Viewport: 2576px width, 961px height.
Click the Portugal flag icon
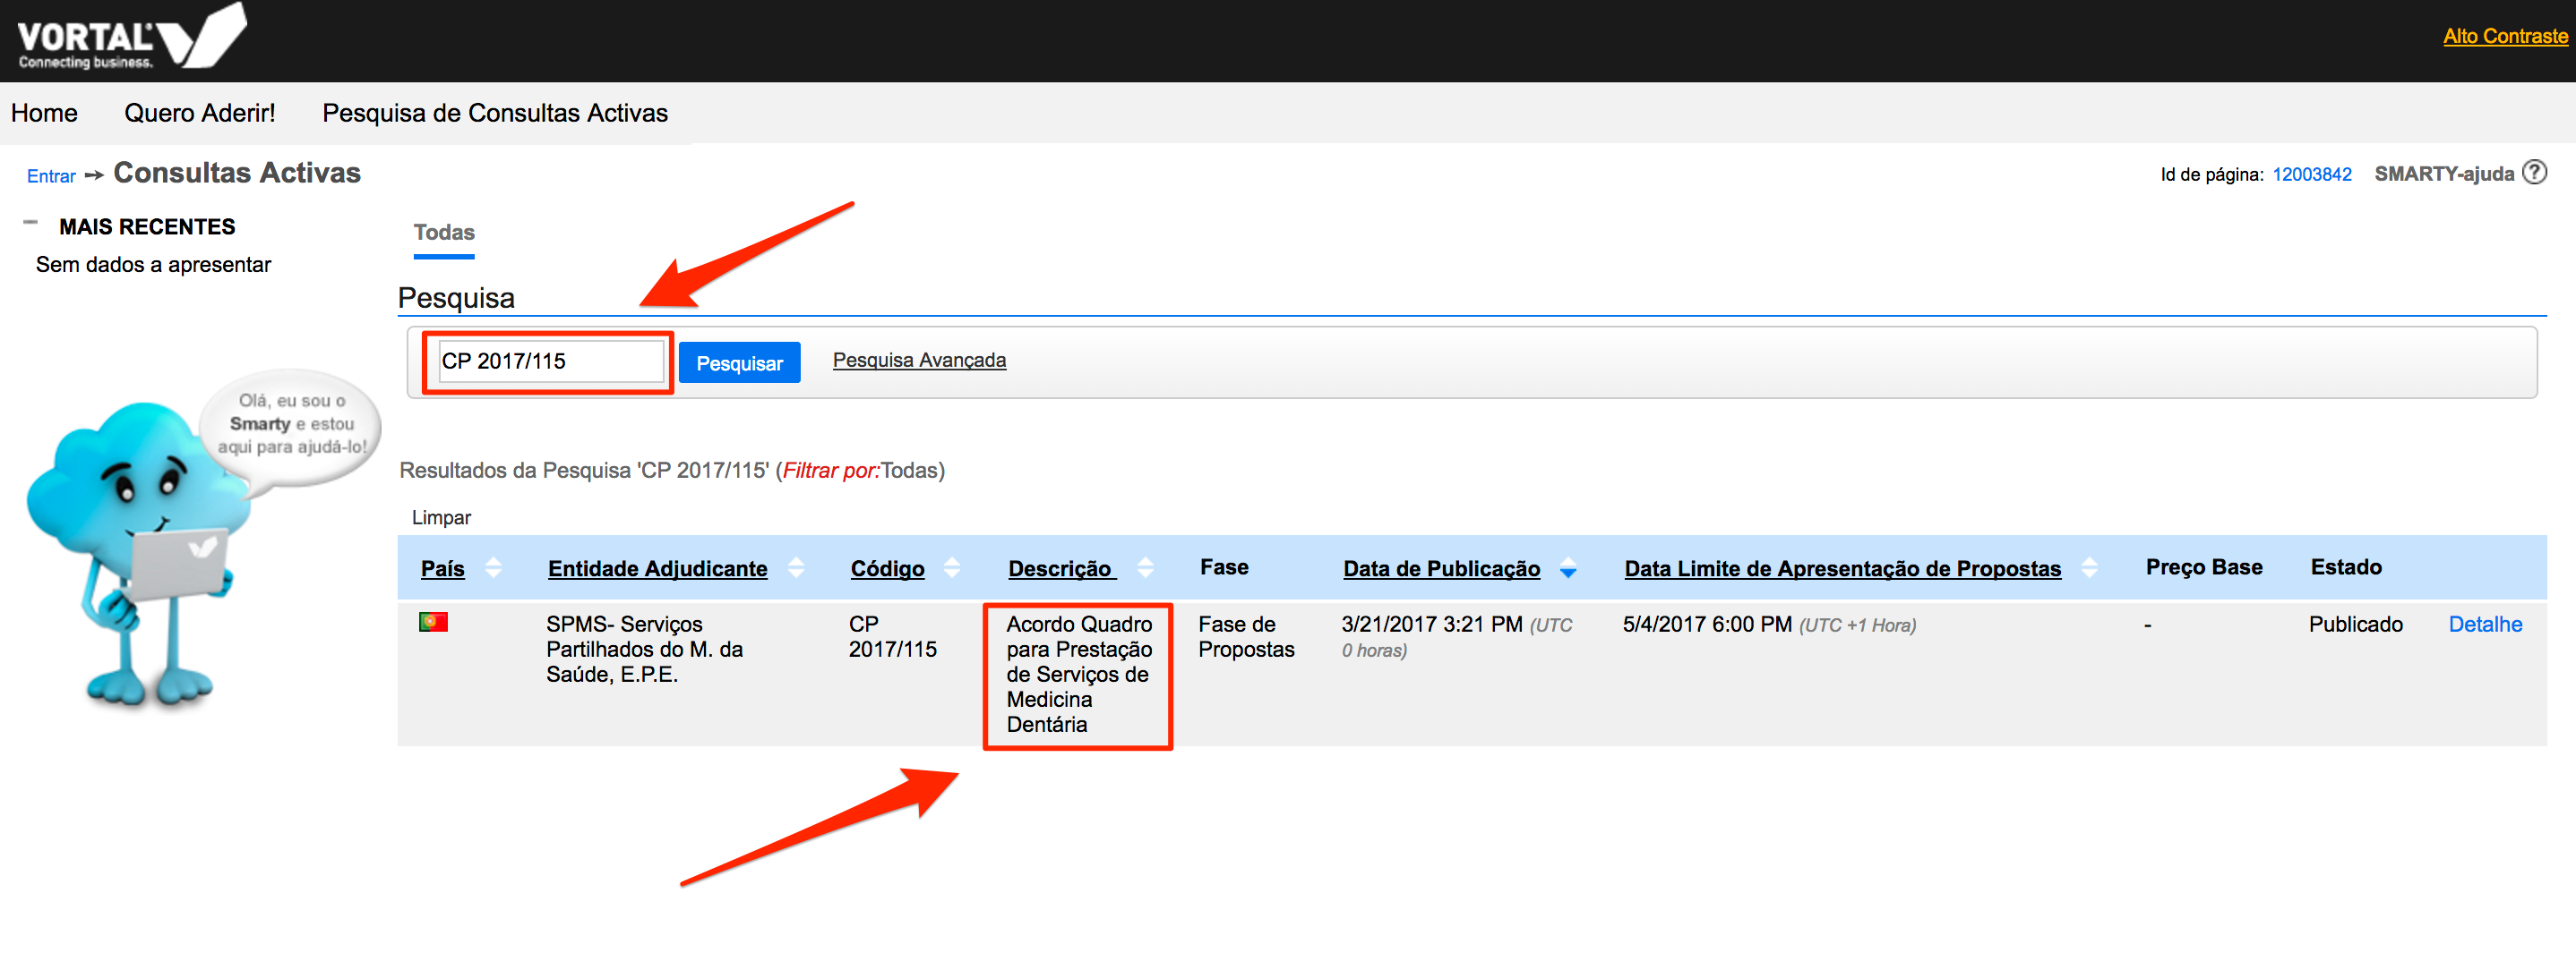433,623
